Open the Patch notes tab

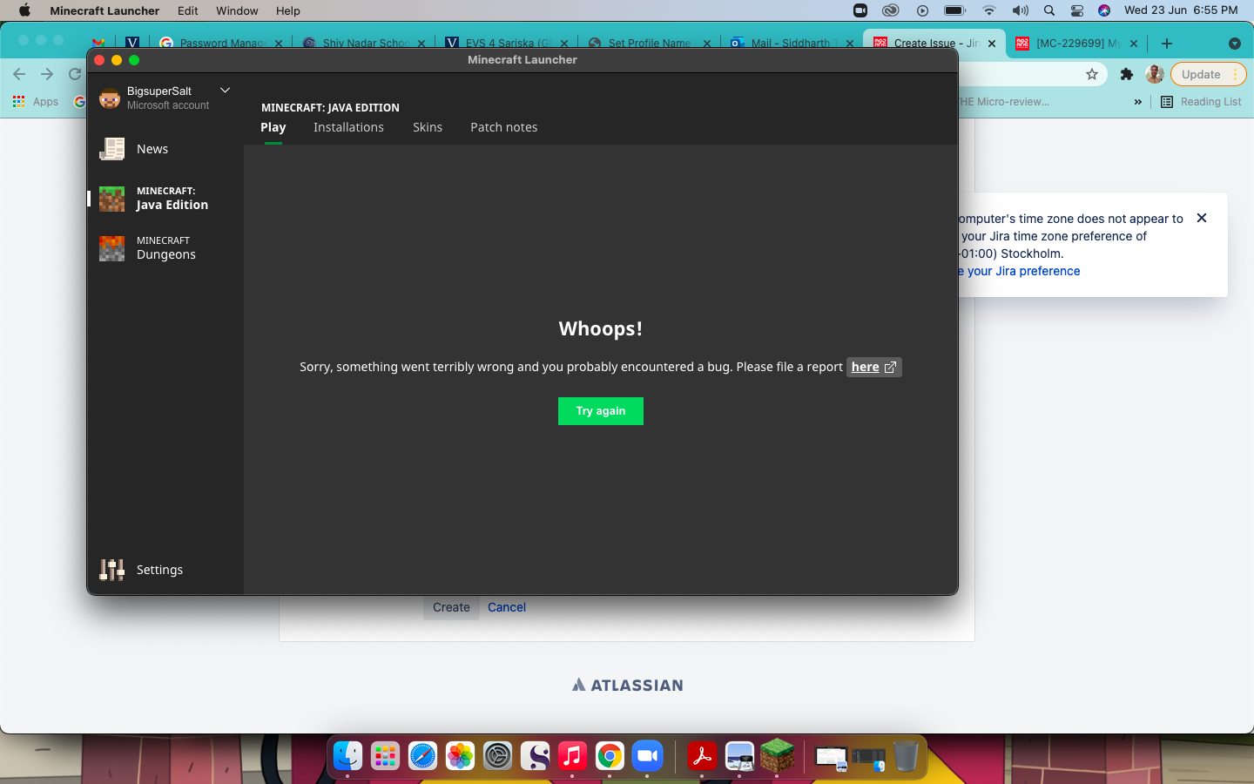(x=504, y=127)
